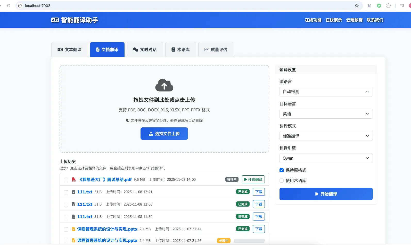Click the progress bar of the processing pptx
The height and width of the screenshot is (245, 411).
pyautogui.click(x=249, y=241)
